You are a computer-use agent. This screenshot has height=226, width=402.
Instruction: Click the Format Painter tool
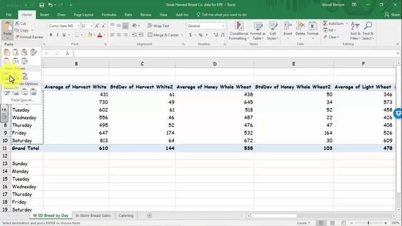pyautogui.click(x=30, y=37)
